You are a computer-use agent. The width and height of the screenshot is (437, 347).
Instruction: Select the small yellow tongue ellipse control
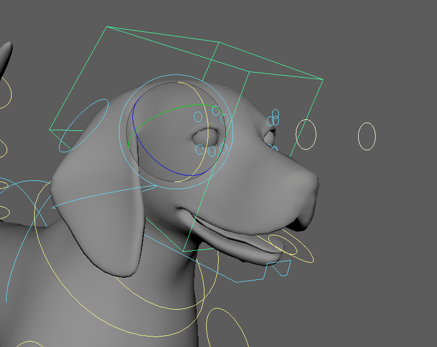click(283, 244)
